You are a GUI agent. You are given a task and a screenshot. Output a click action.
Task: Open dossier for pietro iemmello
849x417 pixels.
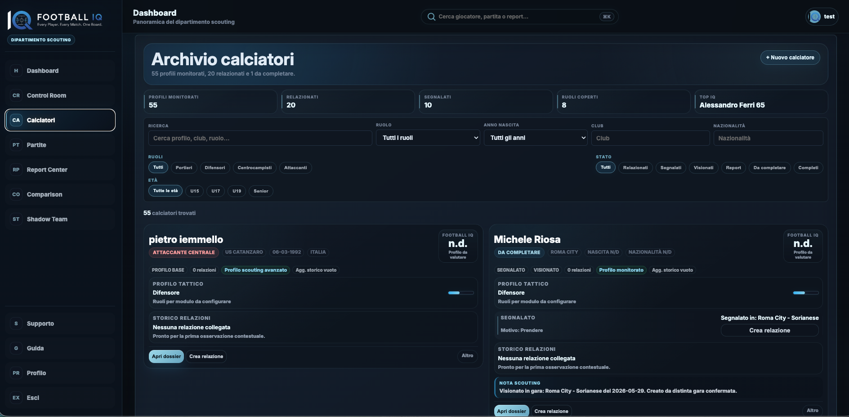166,356
